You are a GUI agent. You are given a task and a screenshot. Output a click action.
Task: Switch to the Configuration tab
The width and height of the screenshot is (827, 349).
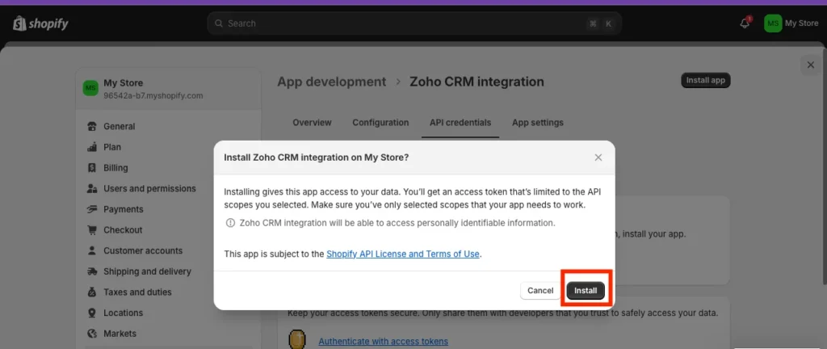(380, 123)
